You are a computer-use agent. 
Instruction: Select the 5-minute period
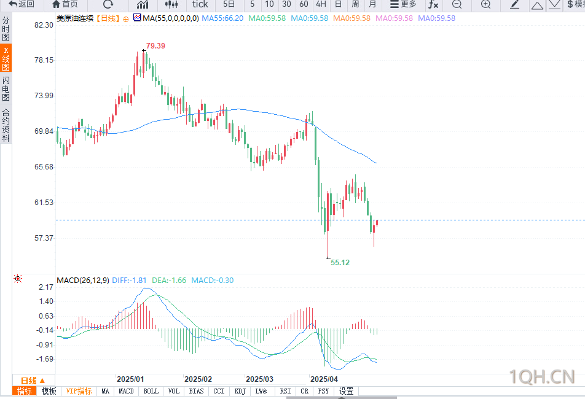click(x=253, y=4)
